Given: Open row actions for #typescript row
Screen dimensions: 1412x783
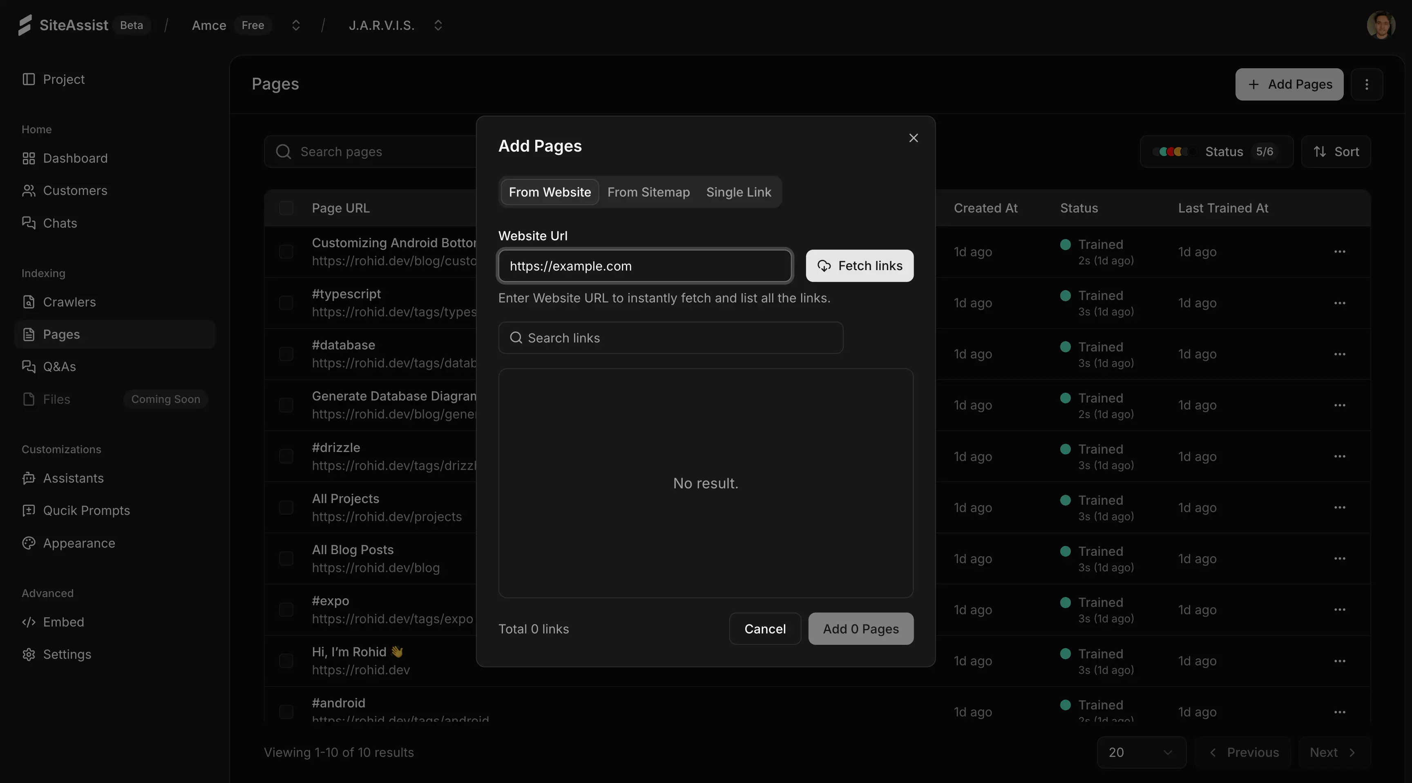Looking at the screenshot, I should 1340,303.
